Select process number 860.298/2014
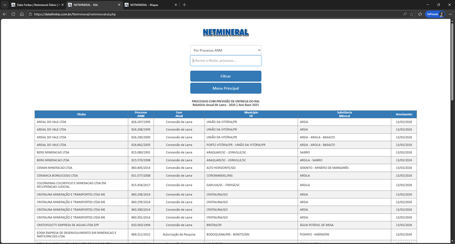Image resolution: width=455 pixels, height=244 pixels. tap(141, 194)
